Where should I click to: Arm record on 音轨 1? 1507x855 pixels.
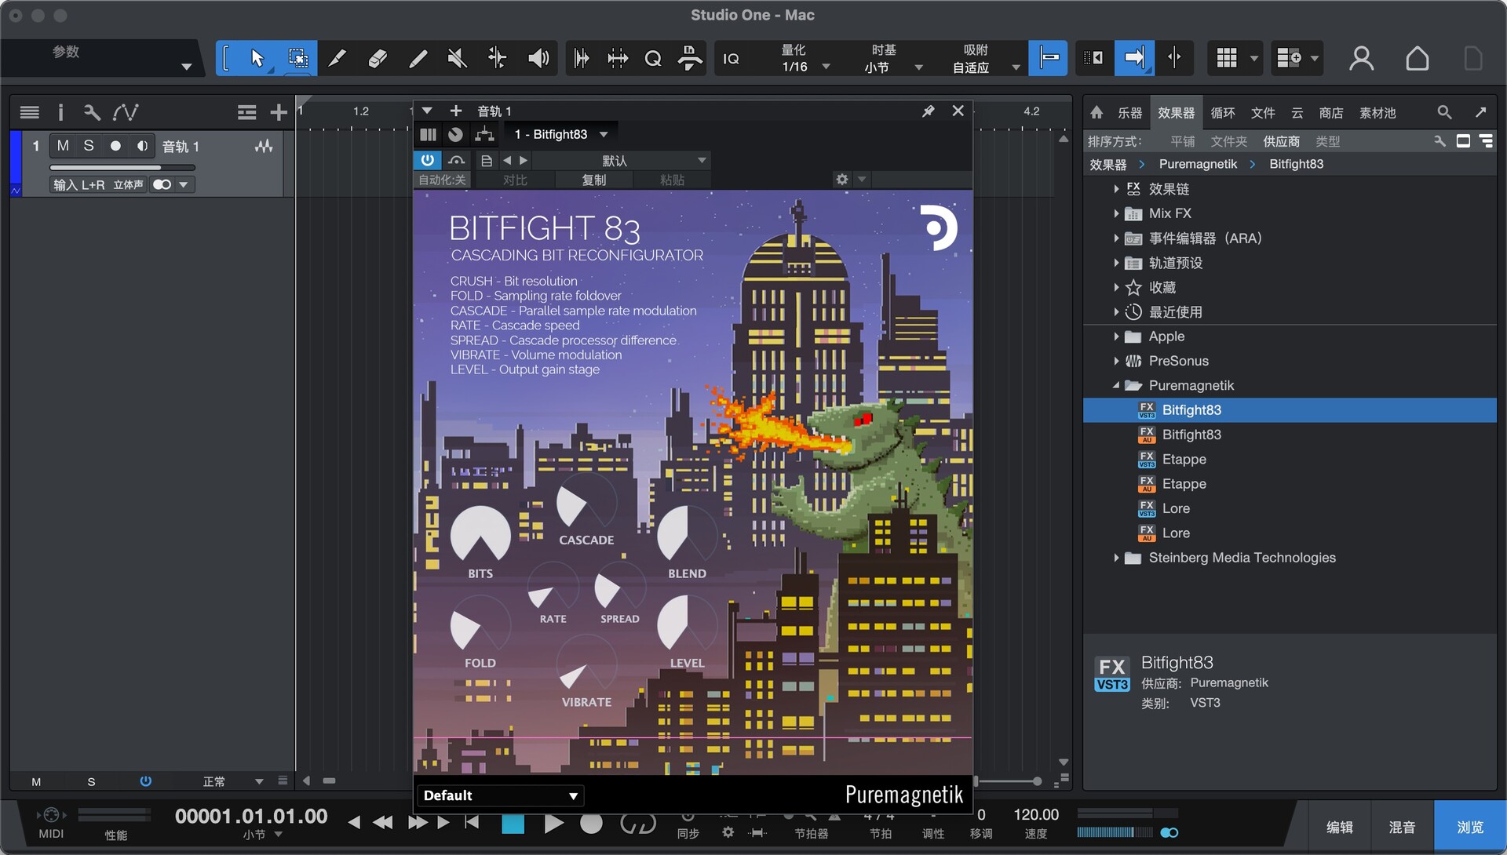[115, 146]
